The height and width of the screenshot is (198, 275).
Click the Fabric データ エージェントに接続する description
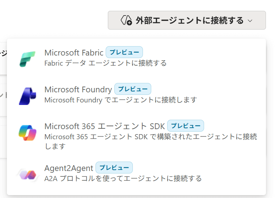coord(105,63)
